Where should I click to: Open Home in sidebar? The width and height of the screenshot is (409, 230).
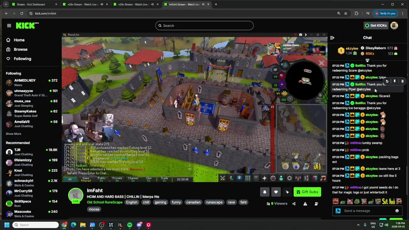[x=19, y=40]
